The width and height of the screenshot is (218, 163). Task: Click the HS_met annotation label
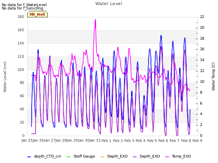tap(37, 14)
